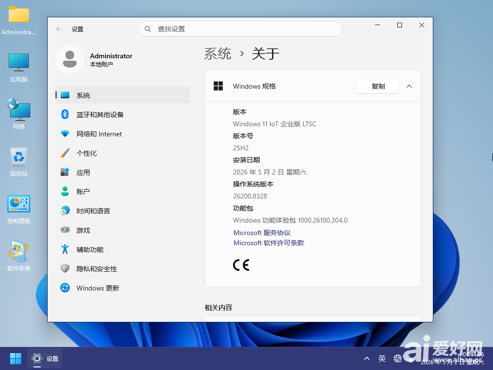
Task: Open Microsoft 服务协议 link
Action: click(x=262, y=233)
